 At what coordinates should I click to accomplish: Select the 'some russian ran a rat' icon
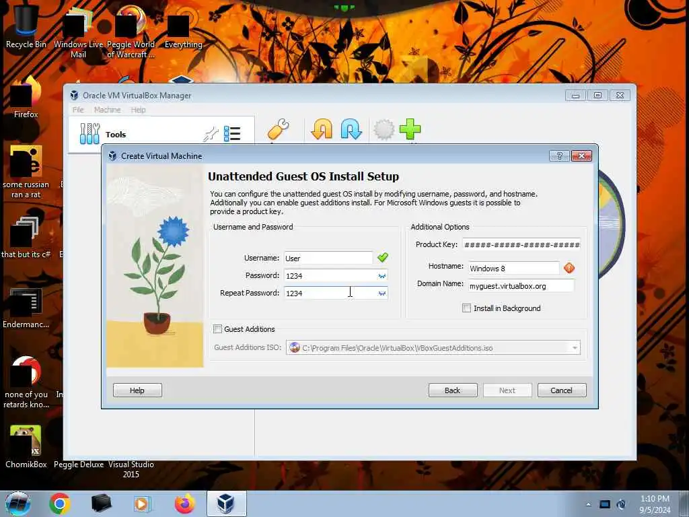click(x=26, y=172)
